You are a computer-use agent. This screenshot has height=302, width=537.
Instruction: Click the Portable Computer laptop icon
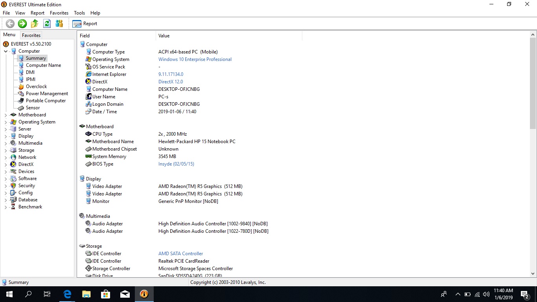coord(21,101)
